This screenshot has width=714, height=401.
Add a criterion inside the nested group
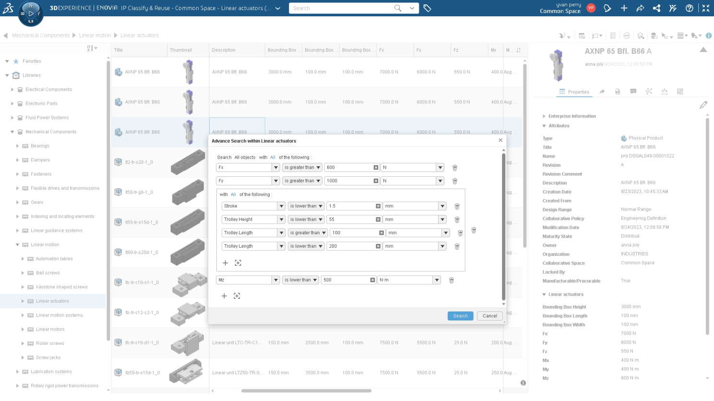tap(225, 263)
